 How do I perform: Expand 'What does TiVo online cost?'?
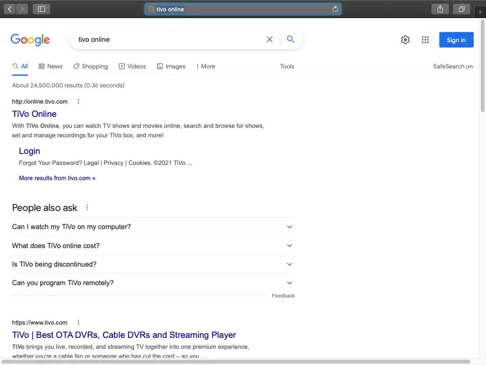(x=153, y=246)
